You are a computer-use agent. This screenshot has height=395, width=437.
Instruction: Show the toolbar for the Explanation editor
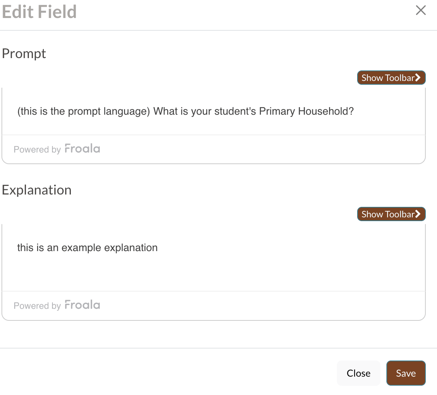(x=388, y=214)
